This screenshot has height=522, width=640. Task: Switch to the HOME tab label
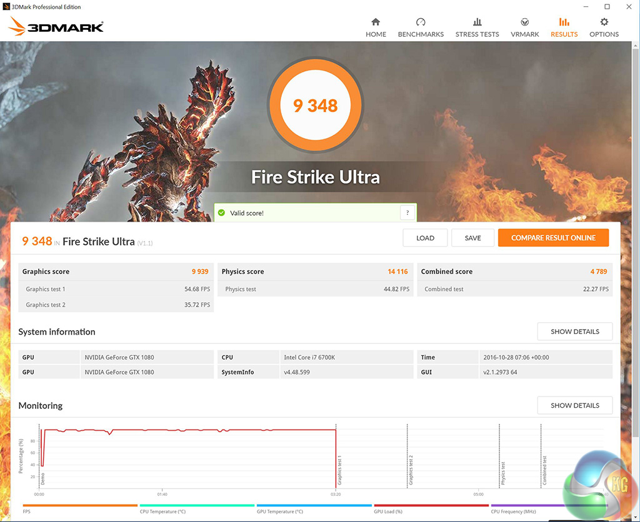pyautogui.click(x=376, y=34)
